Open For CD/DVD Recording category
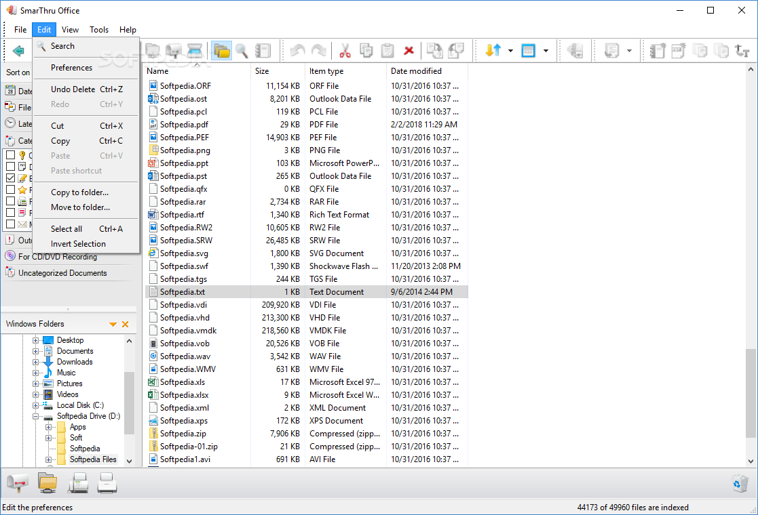Screen dimensions: 758x515 click(x=58, y=257)
